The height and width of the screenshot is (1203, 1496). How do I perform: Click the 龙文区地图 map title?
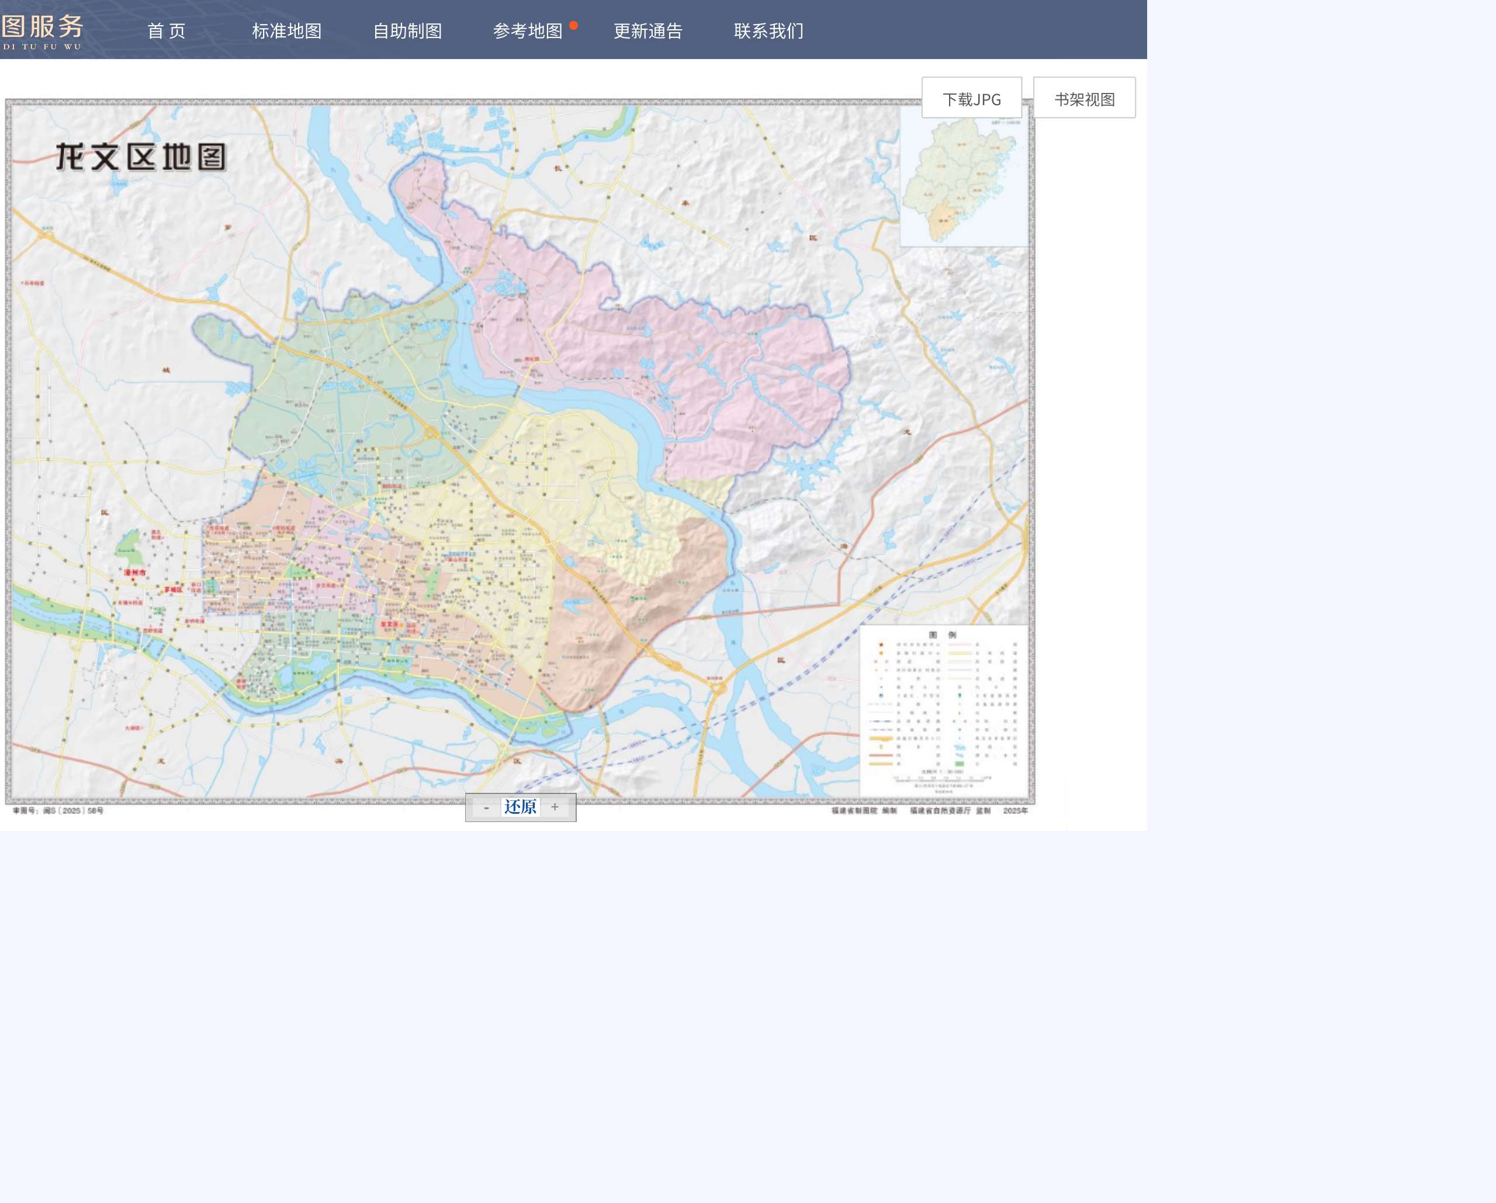coord(141,158)
